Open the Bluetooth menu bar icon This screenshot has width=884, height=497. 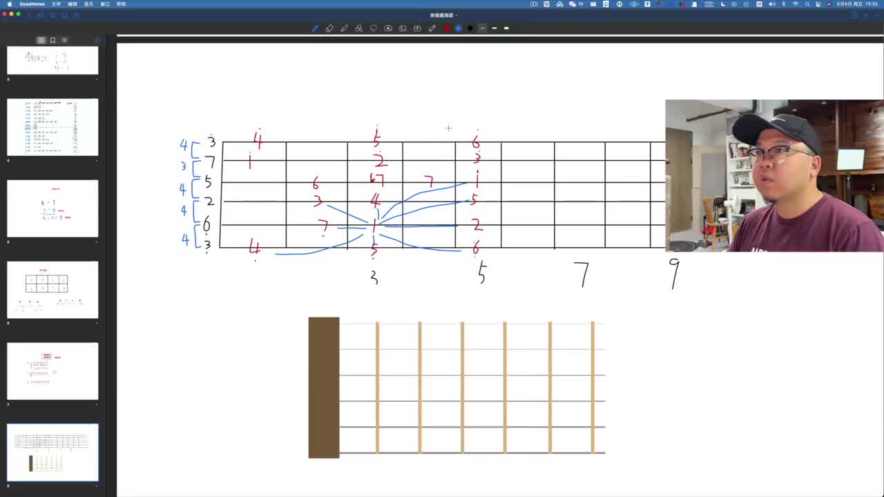pos(782,4)
